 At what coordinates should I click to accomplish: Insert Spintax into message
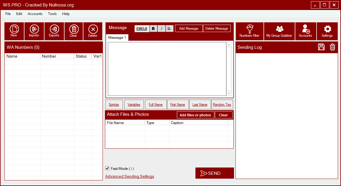[114, 105]
